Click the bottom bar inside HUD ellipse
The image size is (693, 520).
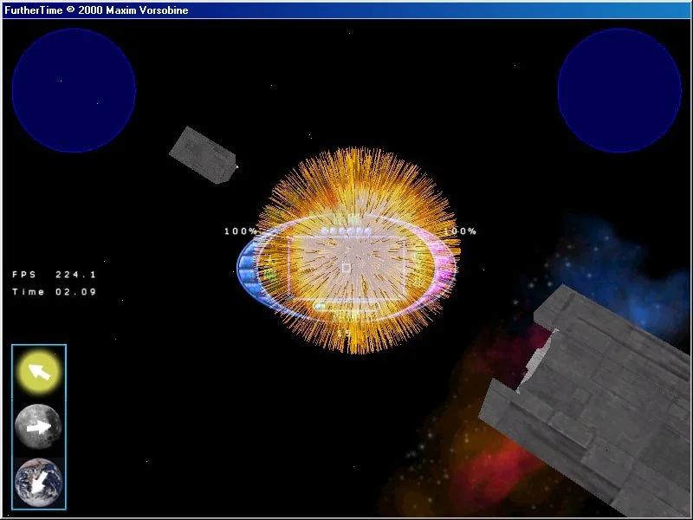tap(346, 305)
